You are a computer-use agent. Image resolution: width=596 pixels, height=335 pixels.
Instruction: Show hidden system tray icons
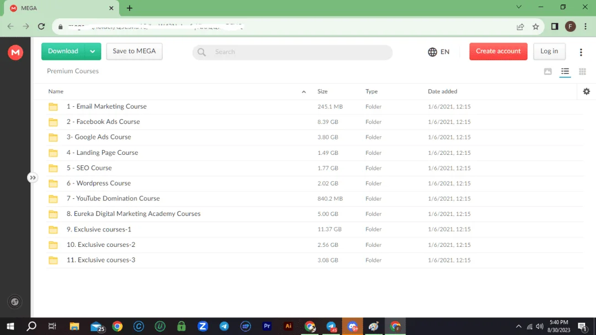click(x=518, y=326)
